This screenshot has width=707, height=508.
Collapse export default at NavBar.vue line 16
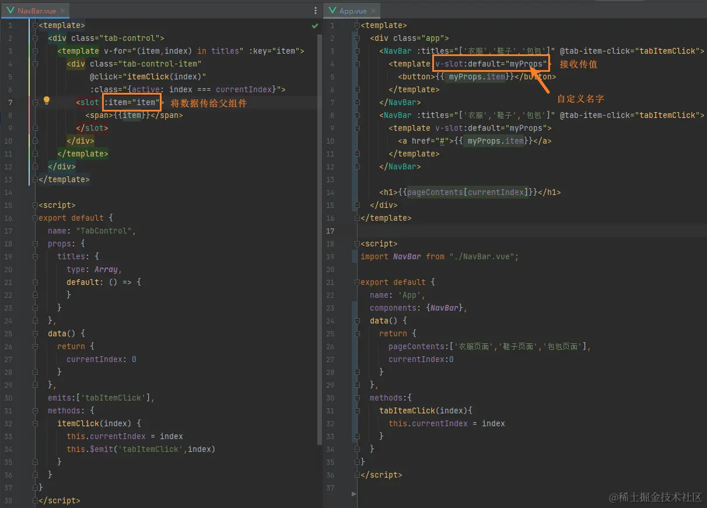[36, 218]
